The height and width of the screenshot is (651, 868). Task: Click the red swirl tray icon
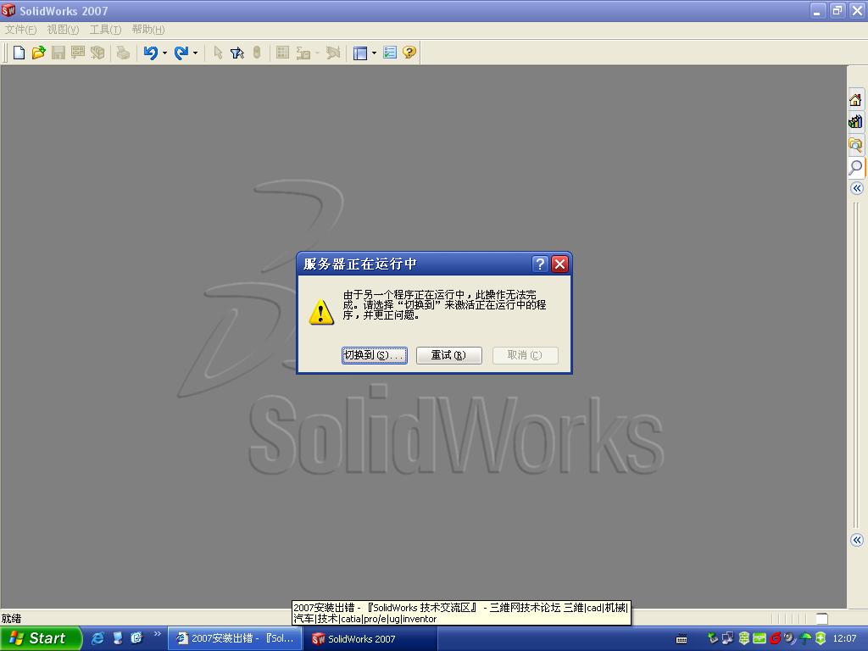coord(775,638)
